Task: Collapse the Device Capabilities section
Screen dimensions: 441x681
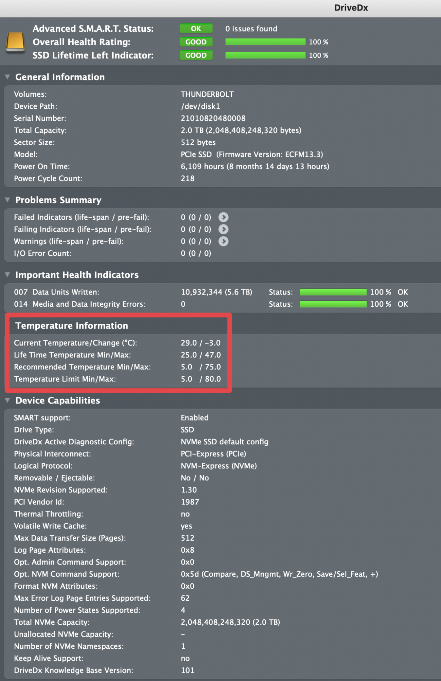Action: pyautogui.click(x=7, y=400)
